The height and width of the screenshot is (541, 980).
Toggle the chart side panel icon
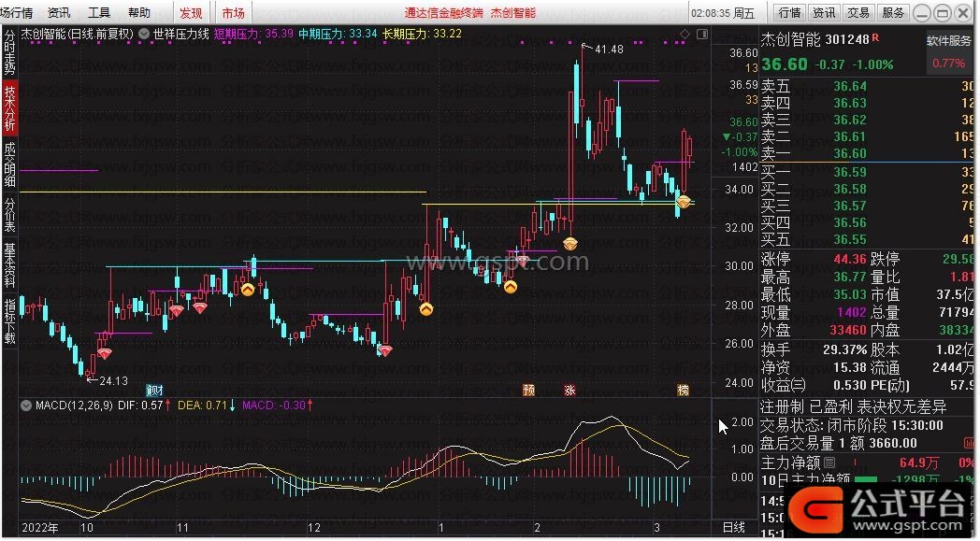(702, 34)
